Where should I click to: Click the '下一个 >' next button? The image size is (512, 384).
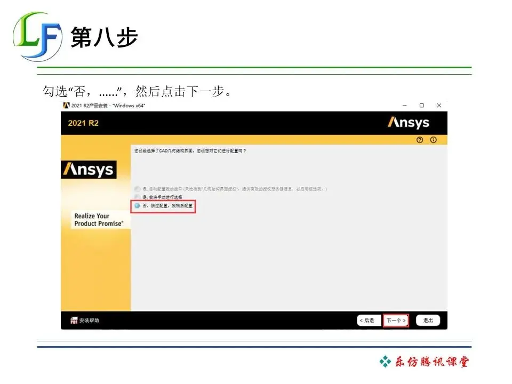(x=396, y=321)
